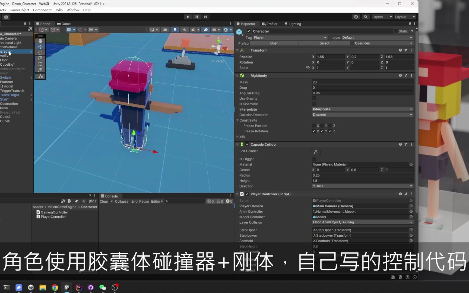This screenshot has width=469, height=293.
Task: Switch Scene view to 2D mode
Action: click(x=165, y=30)
